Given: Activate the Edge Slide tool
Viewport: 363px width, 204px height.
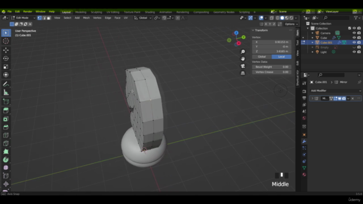Looking at the screenshot, I should coord(6,176).
